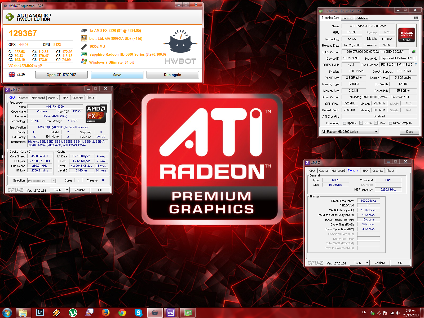Open Graphics tab in the CPU-Z Memory window
424x318 pixels.
point(378,171)
